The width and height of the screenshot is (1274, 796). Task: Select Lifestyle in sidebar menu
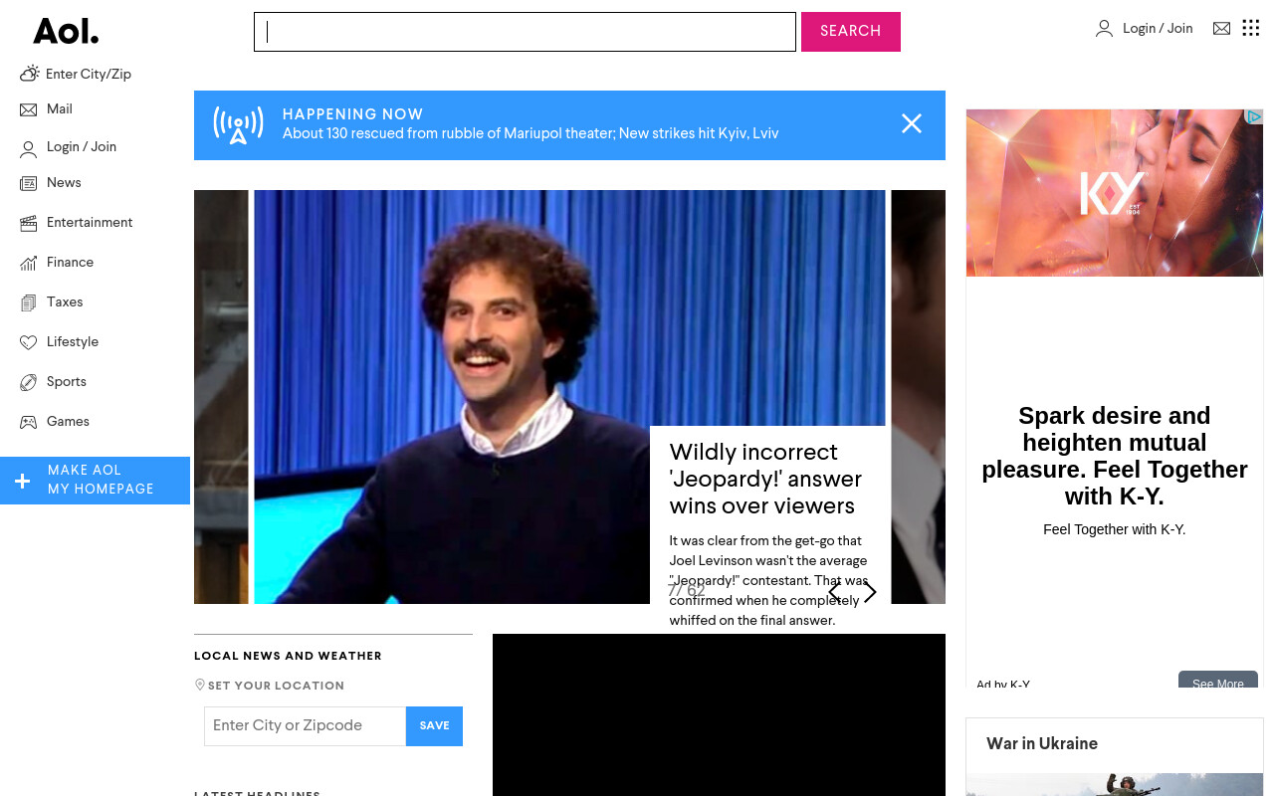click(x=73, y=342)
